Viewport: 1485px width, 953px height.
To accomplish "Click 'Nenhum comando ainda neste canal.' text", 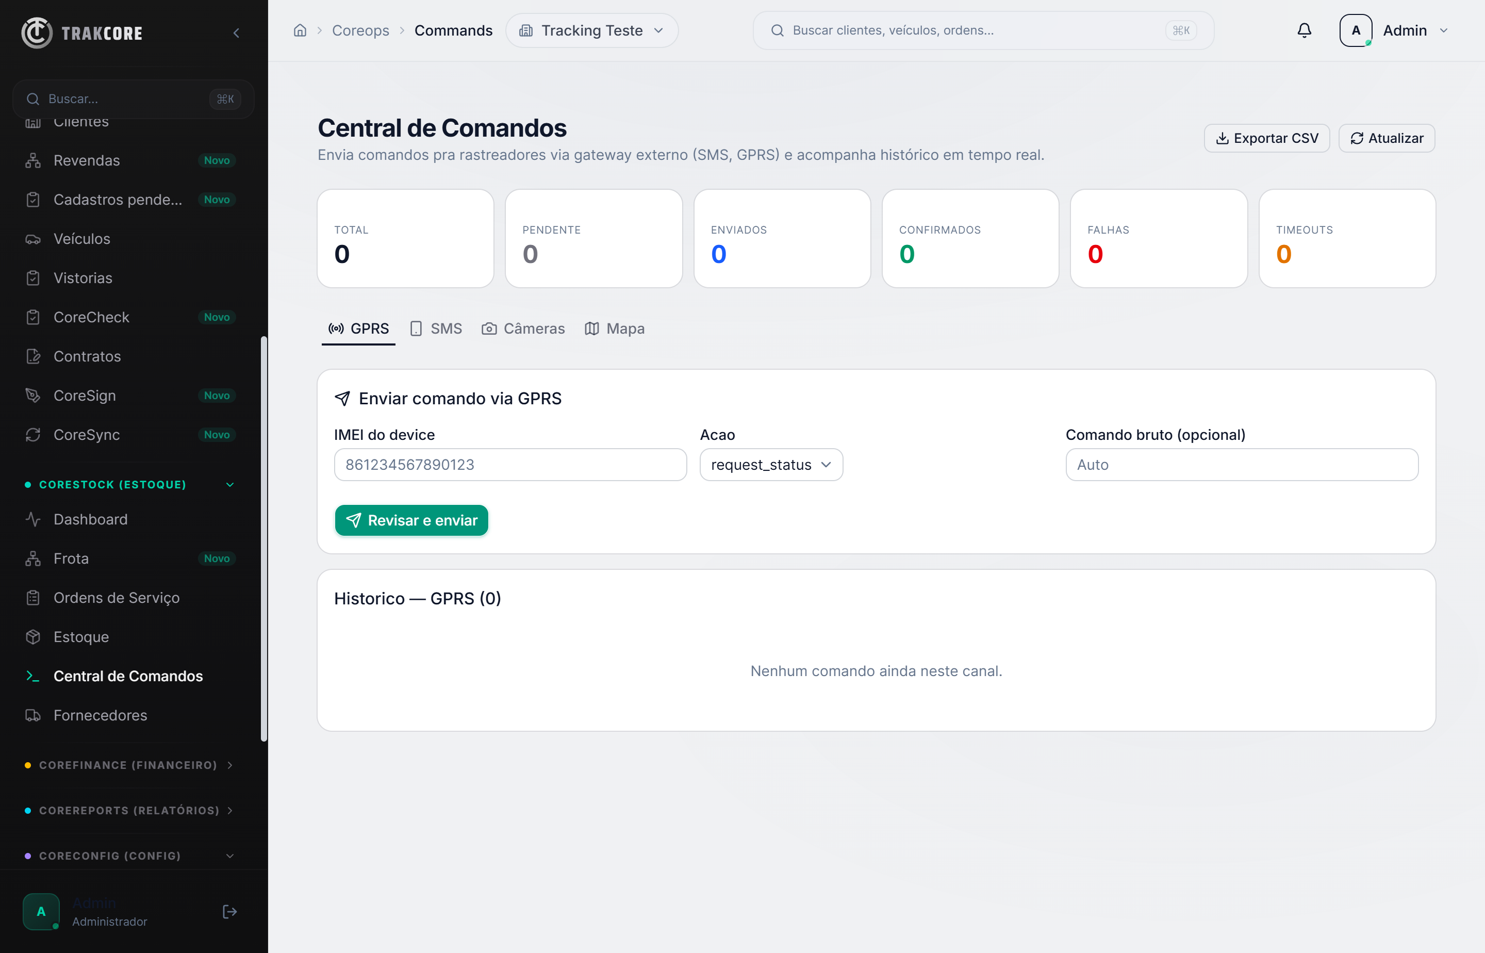I will pos(876,671).
